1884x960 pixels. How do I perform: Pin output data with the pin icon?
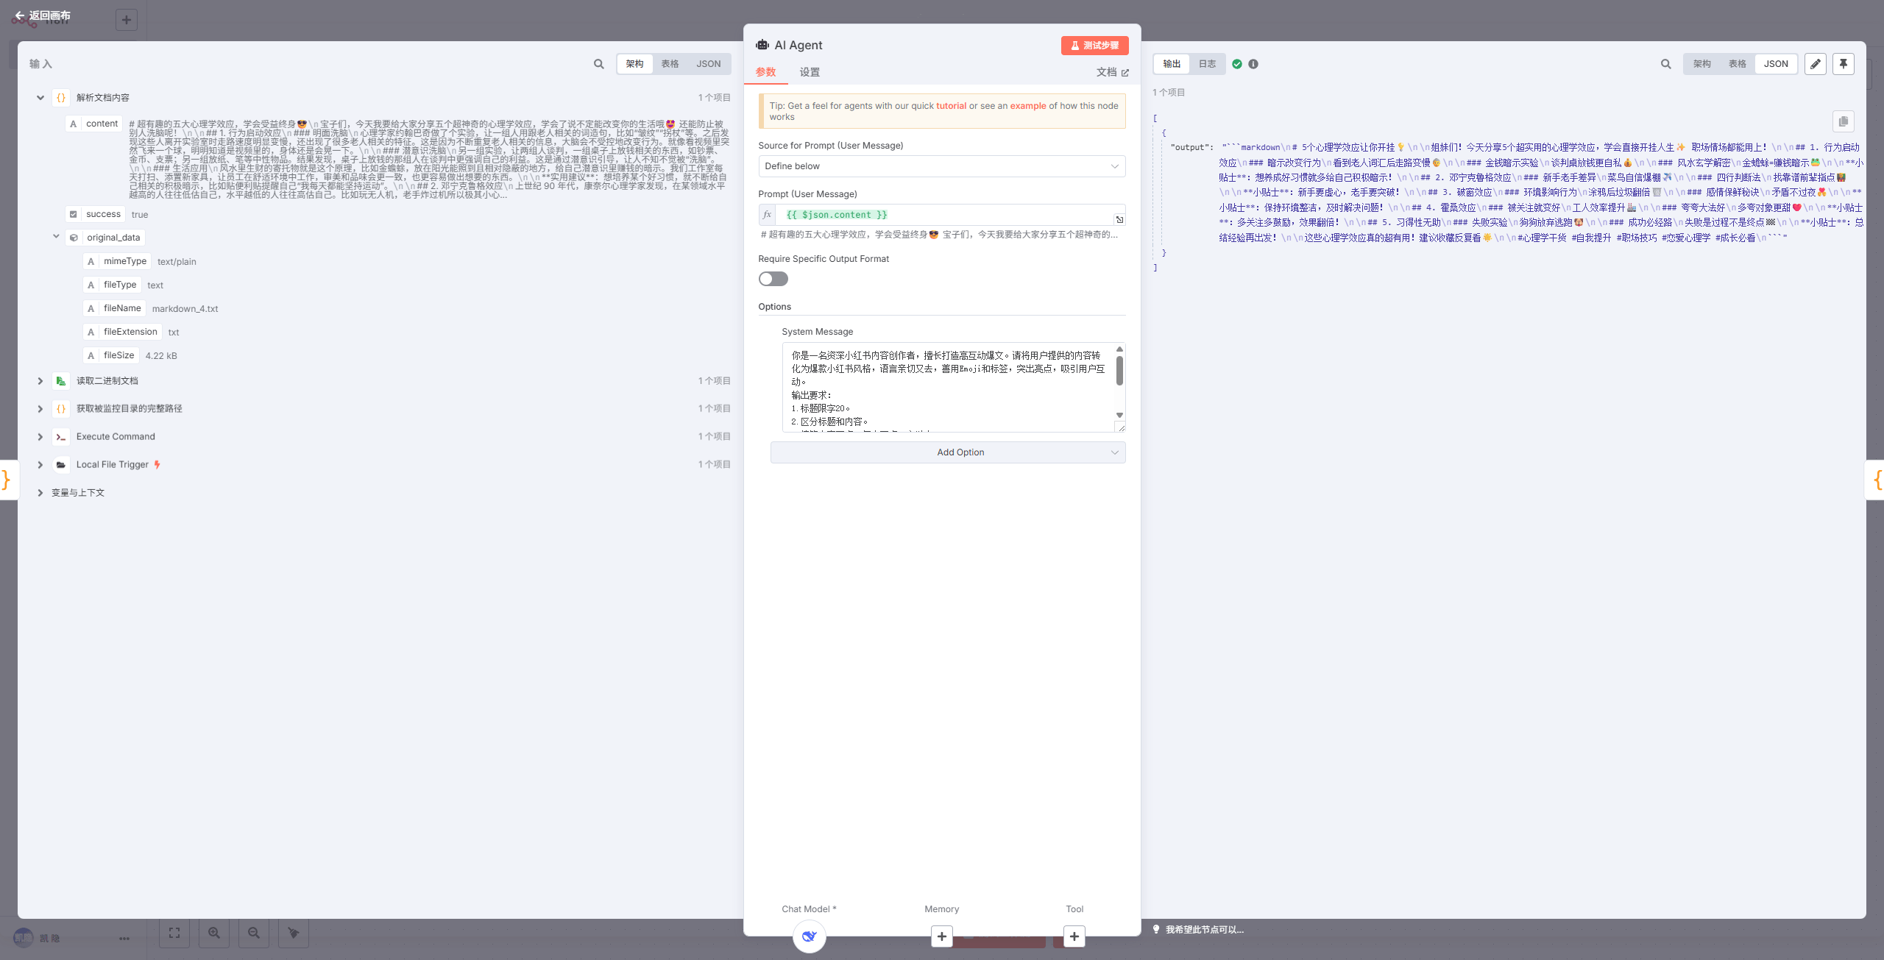1844,64
